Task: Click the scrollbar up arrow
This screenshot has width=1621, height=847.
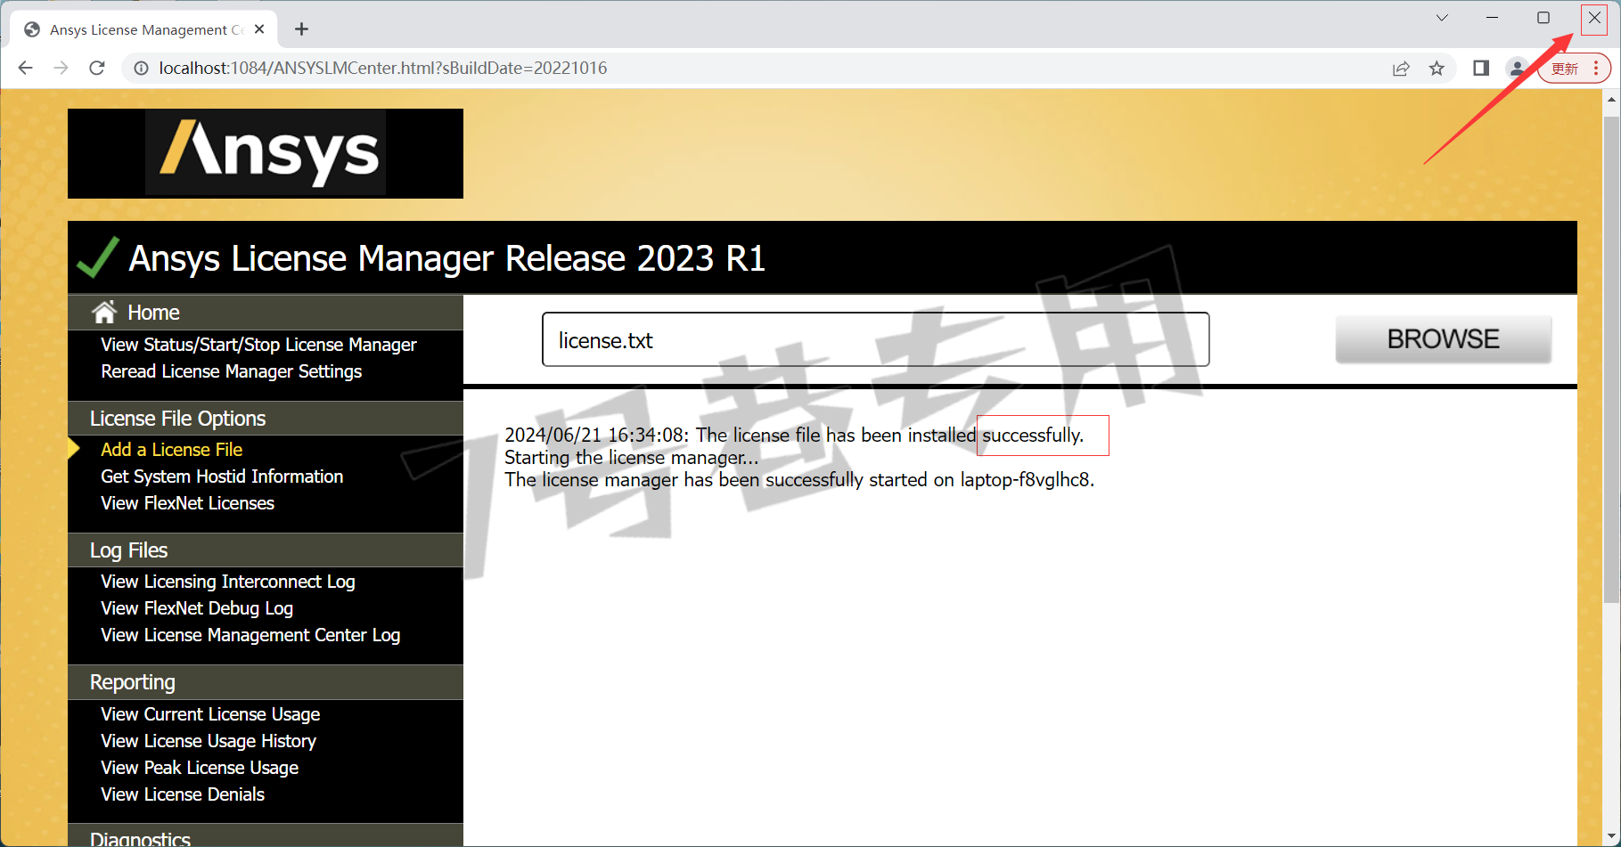Action: pyautogui.click(x=1611, y=100)
